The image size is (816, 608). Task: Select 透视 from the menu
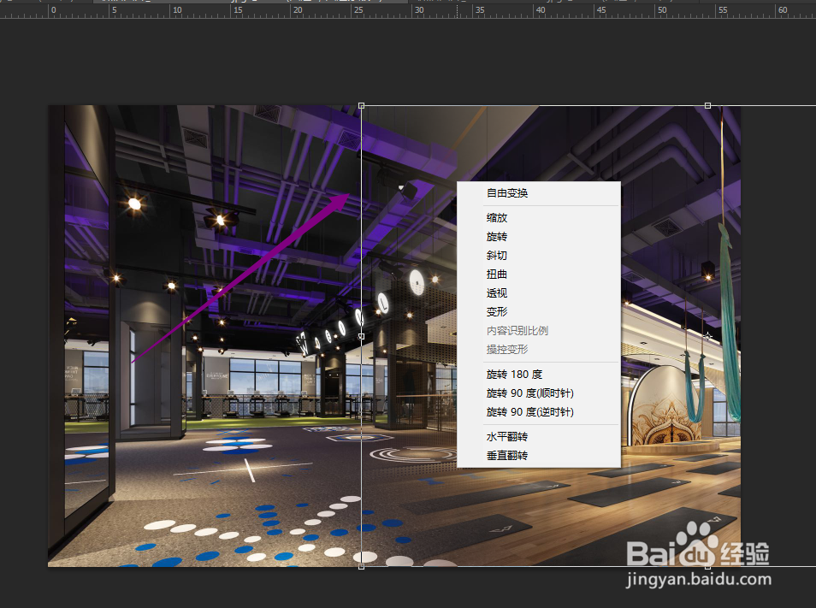point(539,292)
